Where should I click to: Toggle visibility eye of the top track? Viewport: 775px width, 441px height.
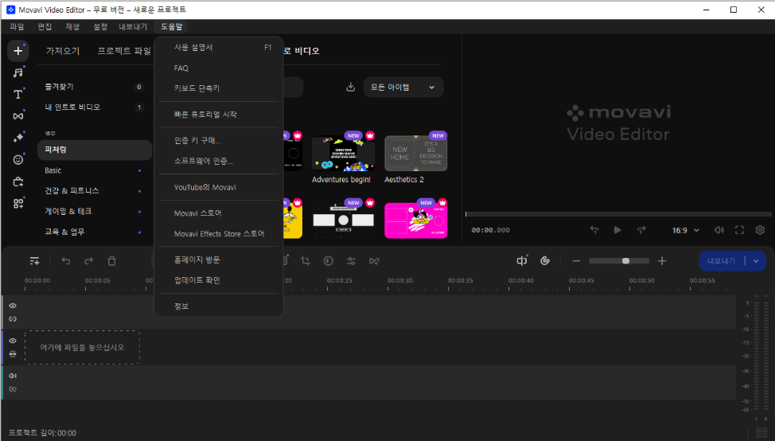click(13, 306)
